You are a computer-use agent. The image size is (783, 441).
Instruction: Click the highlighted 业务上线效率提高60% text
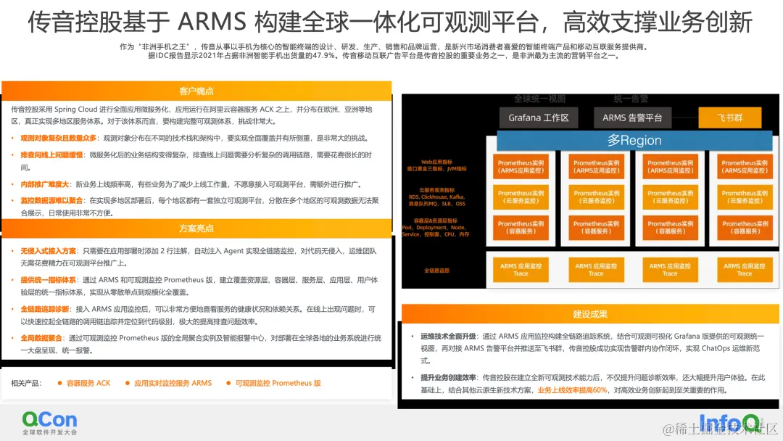pyautogui.click(x=571, y=390)
